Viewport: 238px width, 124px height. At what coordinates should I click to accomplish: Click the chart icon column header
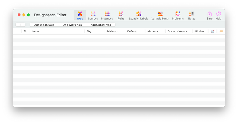pyautogui.click(x=212, y=31)
